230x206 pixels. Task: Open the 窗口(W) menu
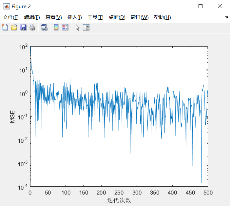[140, 17]
